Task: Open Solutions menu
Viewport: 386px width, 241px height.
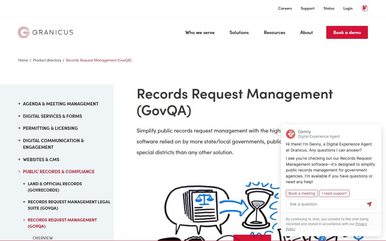Action: click(x=239, y=33)
